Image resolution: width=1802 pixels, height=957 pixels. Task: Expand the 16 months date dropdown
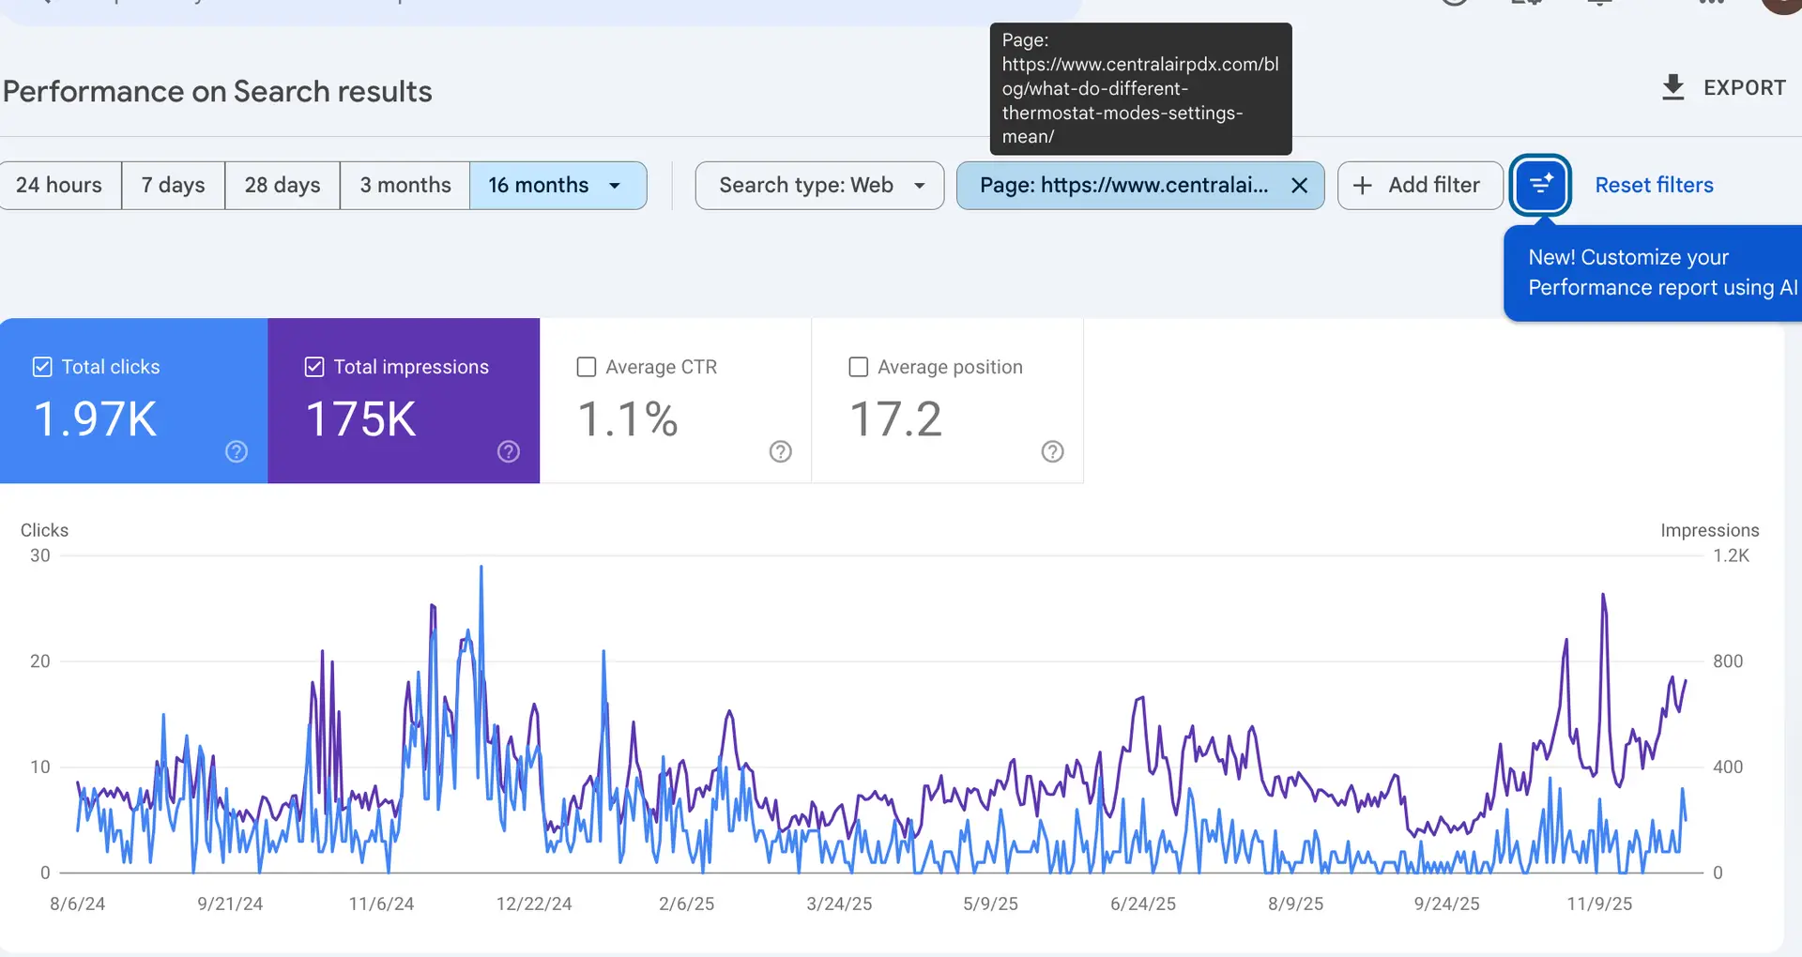click(x=615, y=186)
